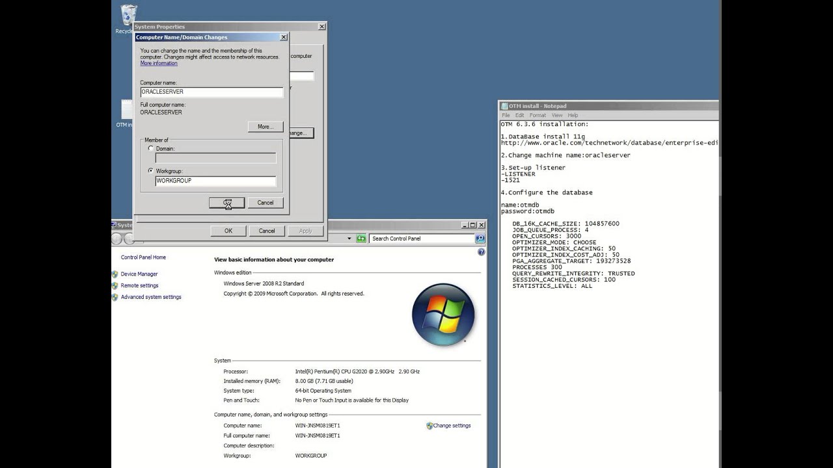Click the 'STATISTICS_LEVEL: ALL' line

point(553,286)
